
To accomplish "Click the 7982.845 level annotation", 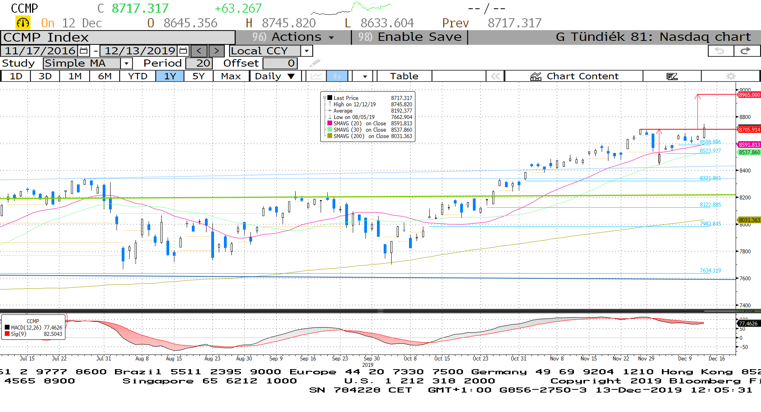I will 710,224.
